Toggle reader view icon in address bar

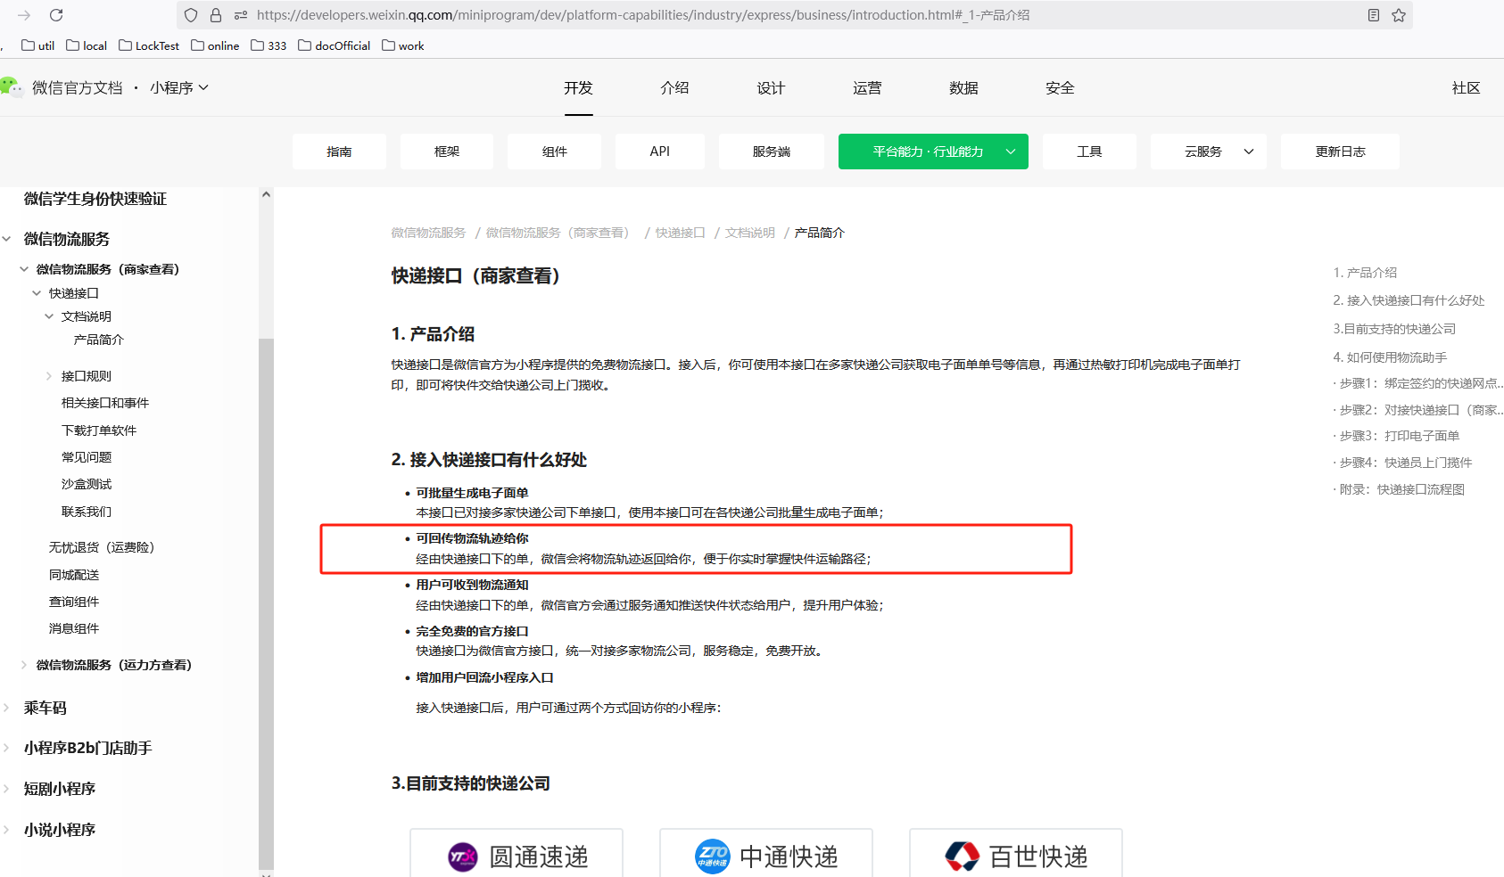point(1374,15)
